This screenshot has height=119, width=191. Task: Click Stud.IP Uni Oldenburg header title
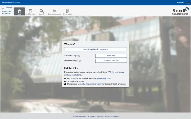pos(11,3)
